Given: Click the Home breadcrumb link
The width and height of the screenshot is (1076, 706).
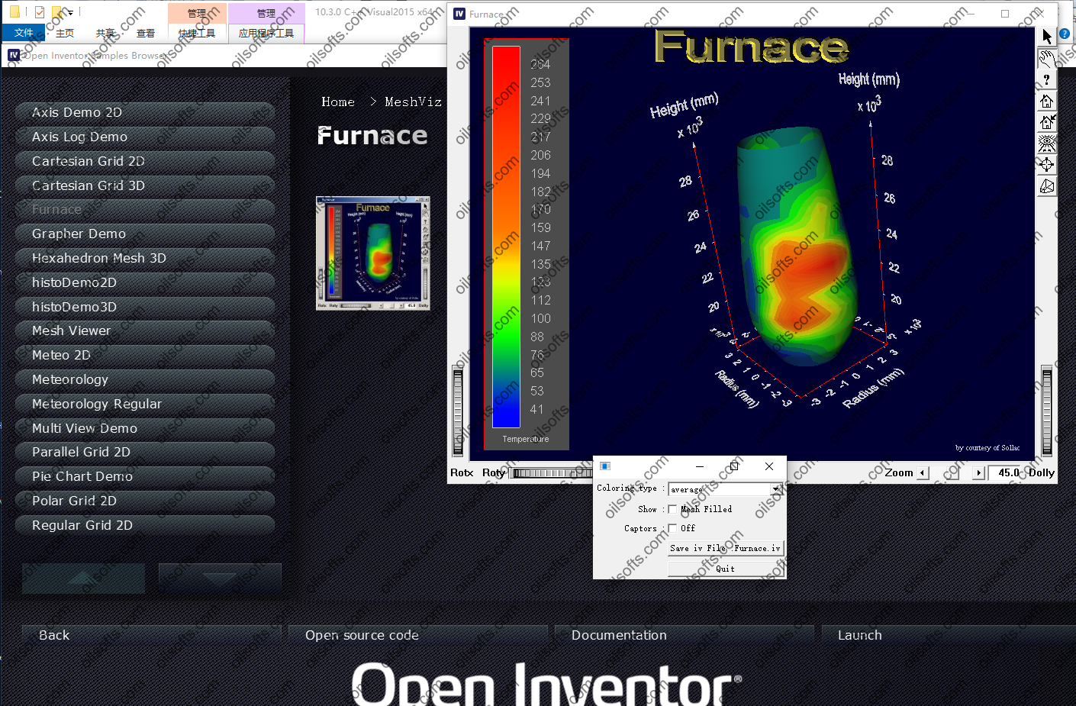Looking at the screenshot, I should 338,102.
